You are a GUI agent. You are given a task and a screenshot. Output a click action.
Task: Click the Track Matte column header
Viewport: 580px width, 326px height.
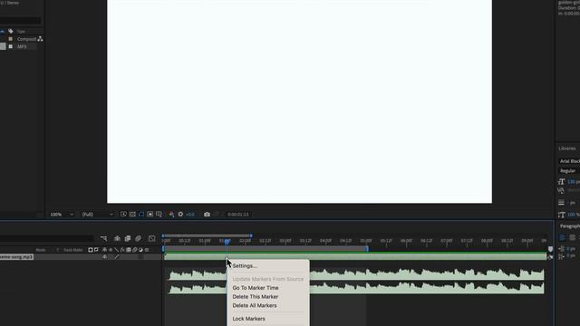(72, 250)
